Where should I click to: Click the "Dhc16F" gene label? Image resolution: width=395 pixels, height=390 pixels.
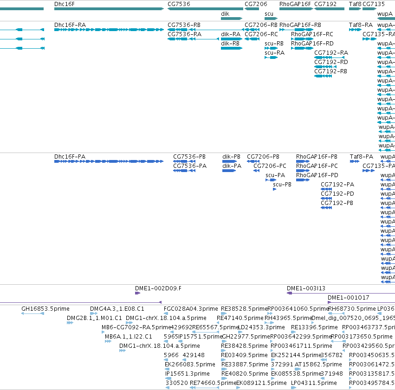65,4
